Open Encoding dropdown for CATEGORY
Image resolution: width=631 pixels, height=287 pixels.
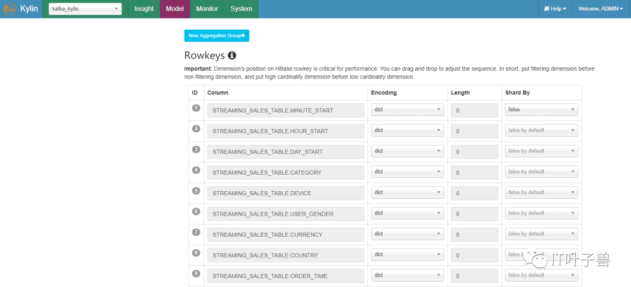pos(407,172)
